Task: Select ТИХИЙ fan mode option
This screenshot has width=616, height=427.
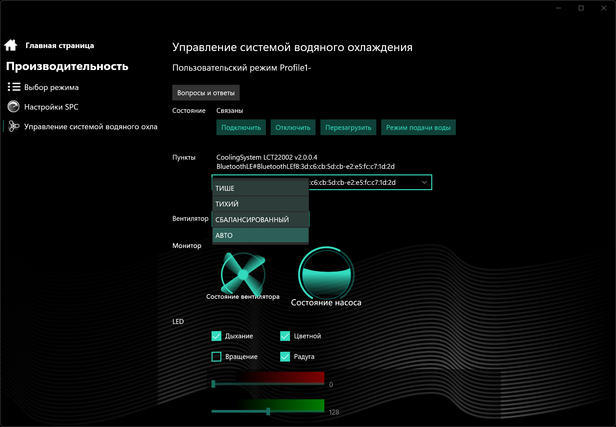Action: pyautogui.click(x=261, y=204)
